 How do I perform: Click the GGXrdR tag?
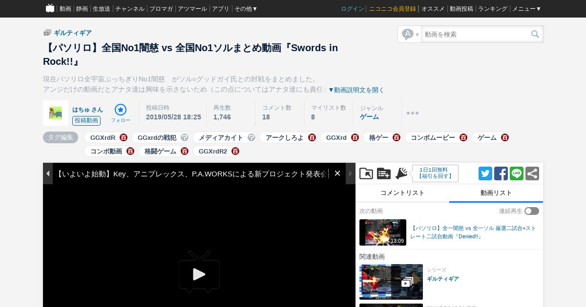(x=103, y=138)
